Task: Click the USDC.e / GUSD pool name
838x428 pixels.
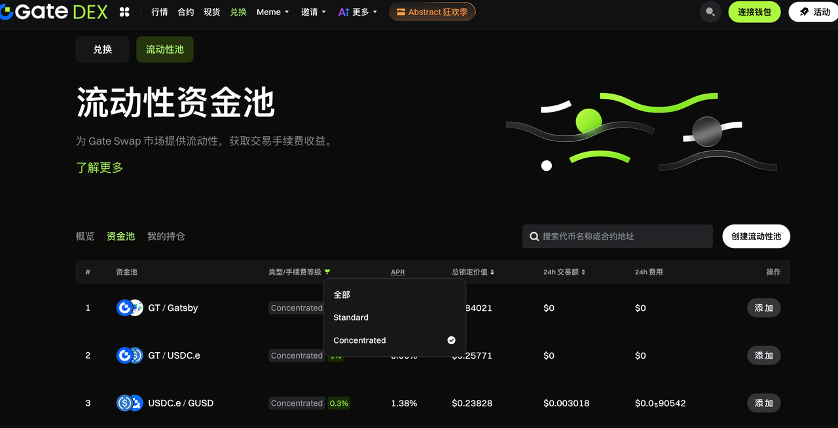Action: [x=181, y=403]
